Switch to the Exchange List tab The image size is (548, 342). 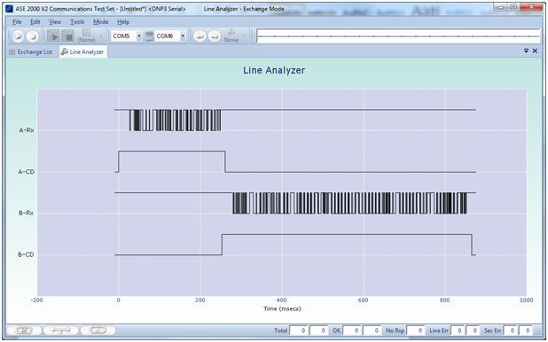[x=31, y=52]
